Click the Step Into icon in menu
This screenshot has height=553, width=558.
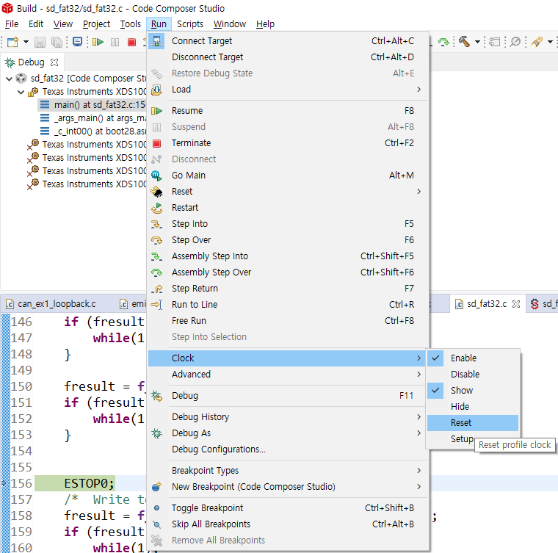click(x=156, y=224)
